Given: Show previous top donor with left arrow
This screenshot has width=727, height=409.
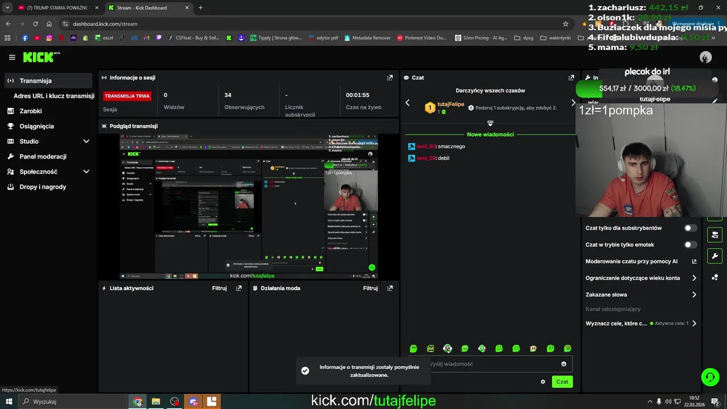Looking at the screenshot, I should point(407,103).
